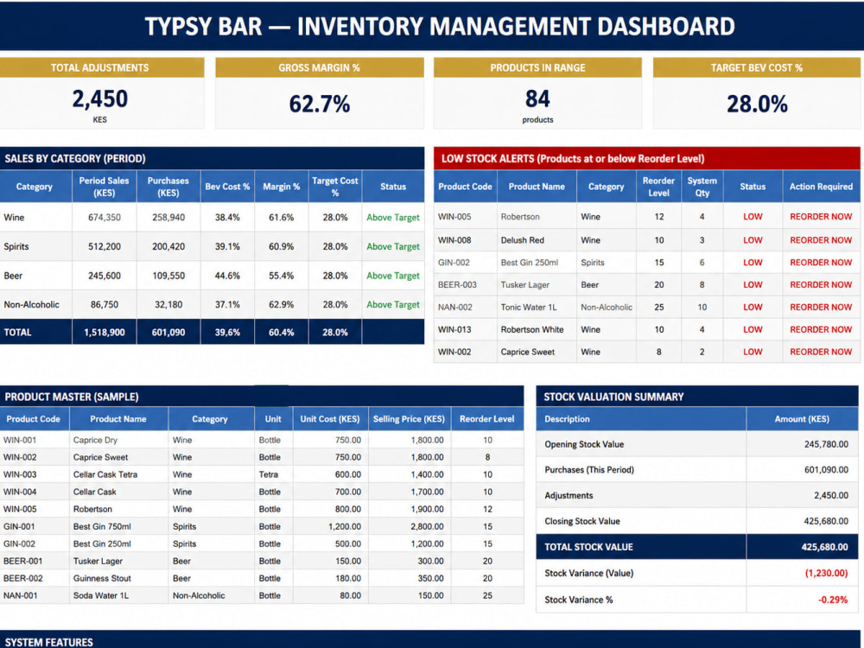864x648 pixels.
Task: Select Total Stock Value amount 425,680.00
Action: (x=824, y=547)
